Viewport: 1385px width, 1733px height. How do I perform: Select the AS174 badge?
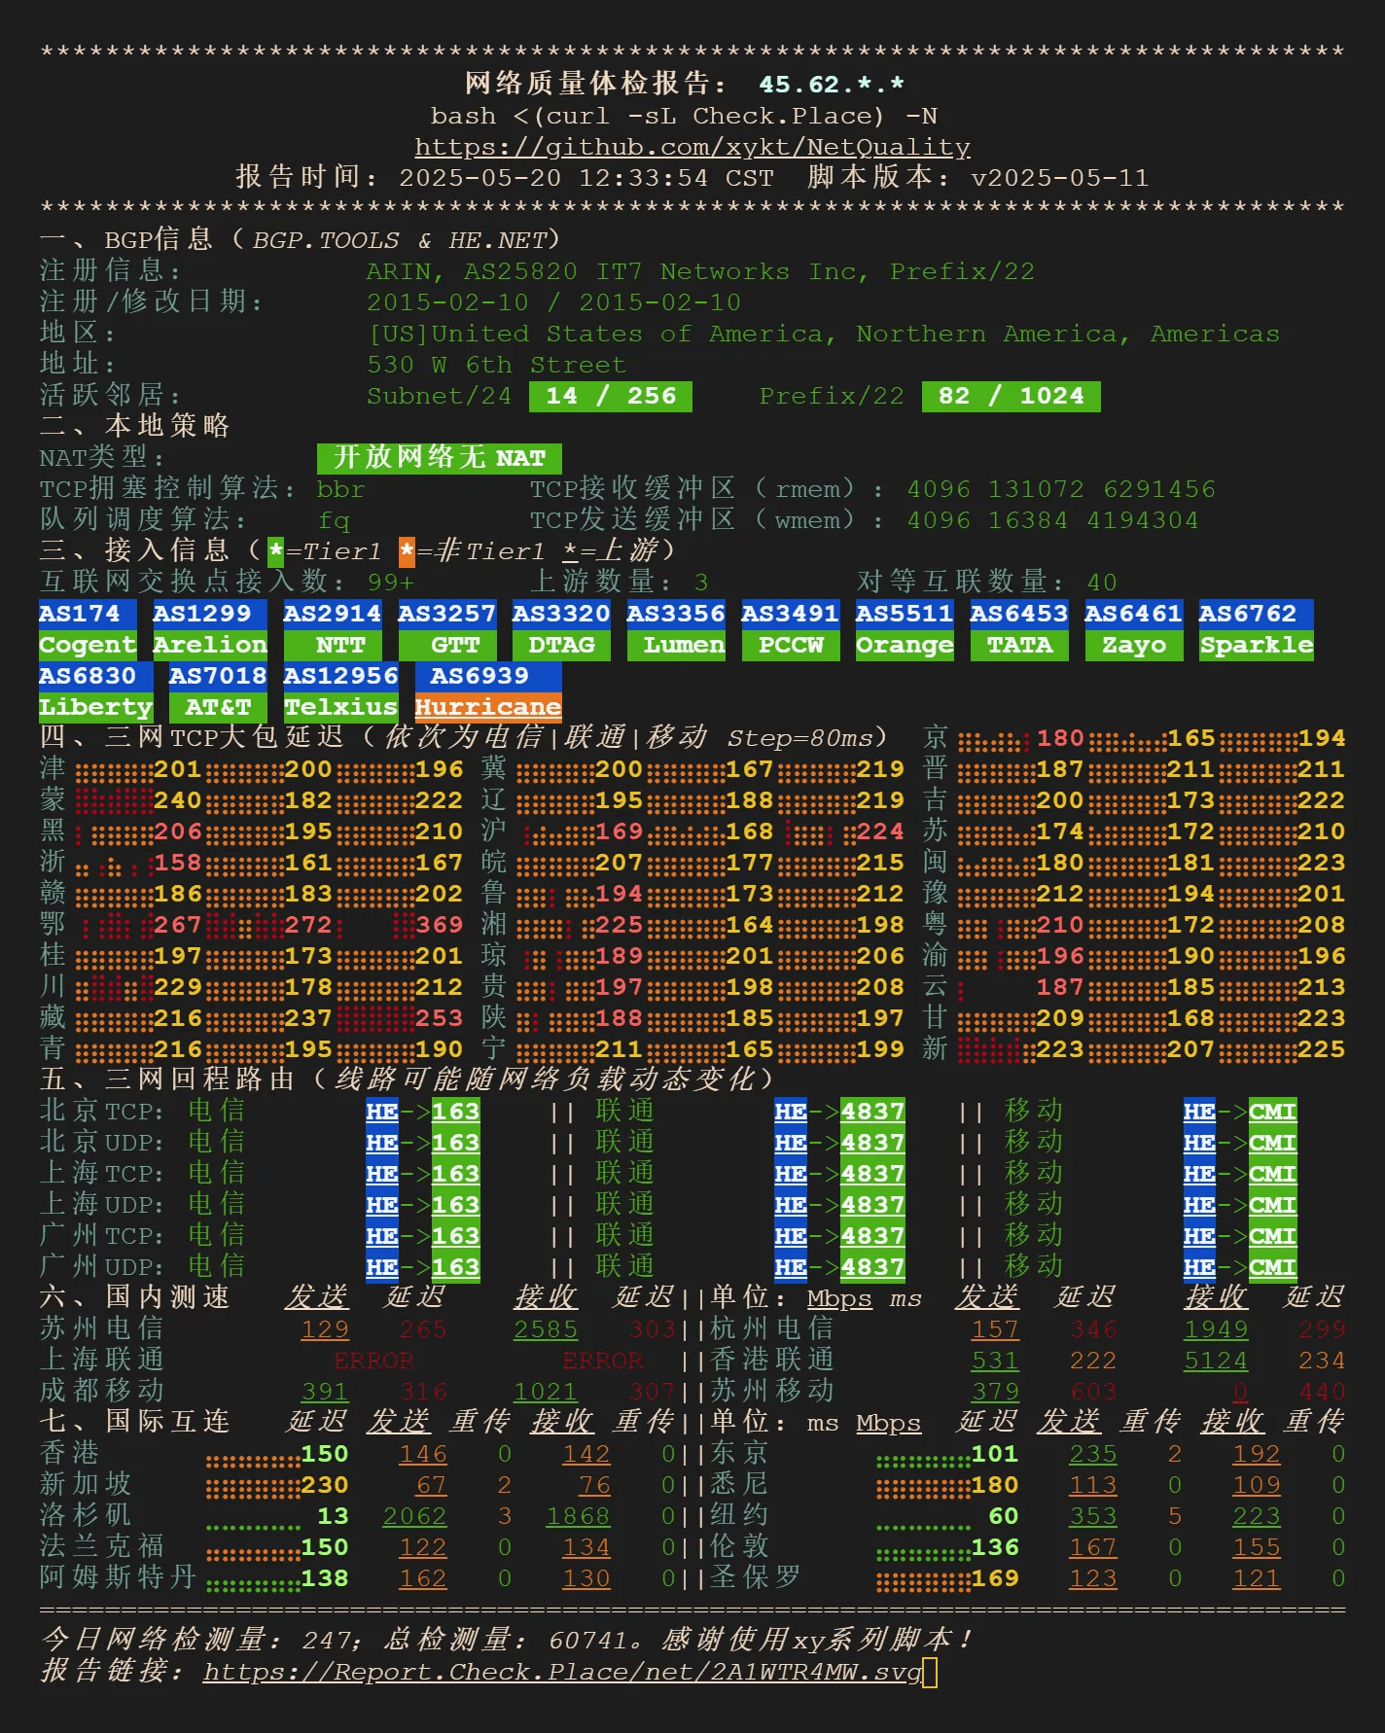(79, 614)
